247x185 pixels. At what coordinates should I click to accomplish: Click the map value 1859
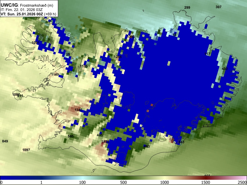tap(105, 142)
